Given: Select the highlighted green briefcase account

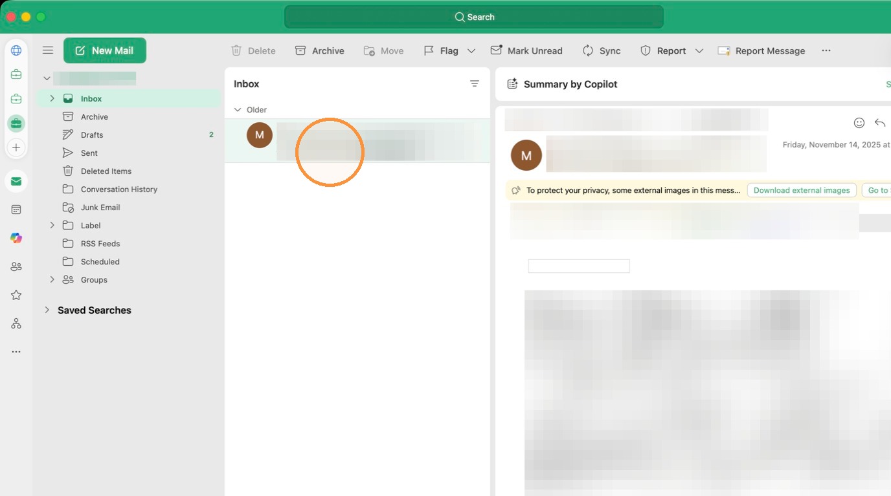Looking at the screenshot, I should (16, 123).
